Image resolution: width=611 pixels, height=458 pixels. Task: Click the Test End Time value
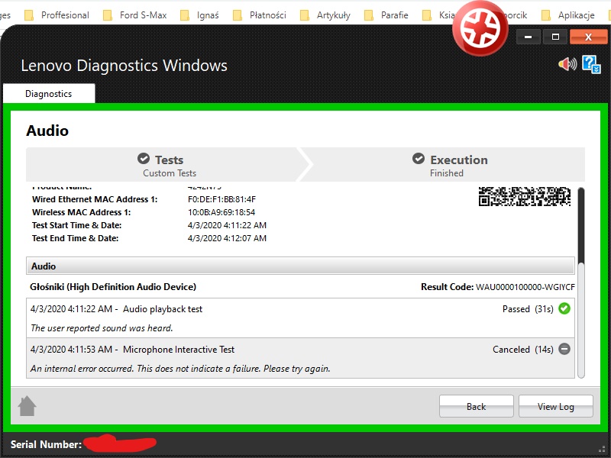(227, 238)
